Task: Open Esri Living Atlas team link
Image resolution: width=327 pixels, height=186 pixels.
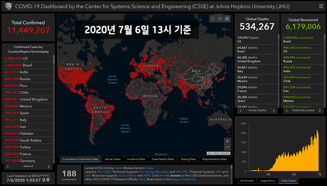Action: click(x=154, y=172)
